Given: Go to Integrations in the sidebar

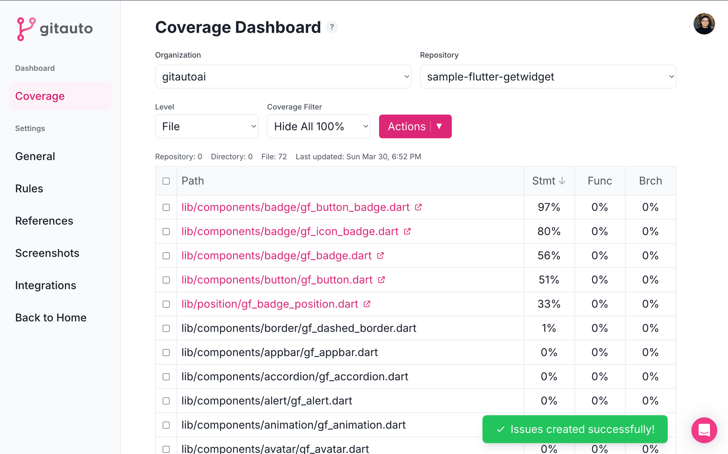Looking at the screenshot, I should click(x=45, y=286).
